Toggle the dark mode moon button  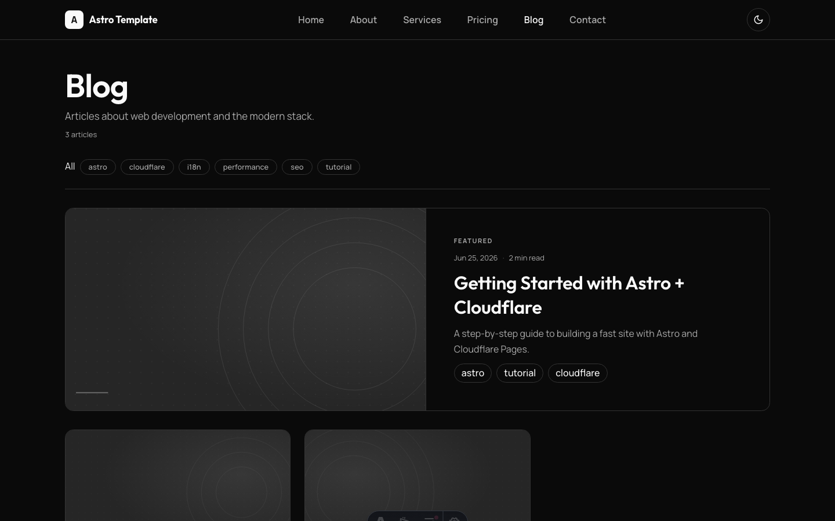pos(758,20)
